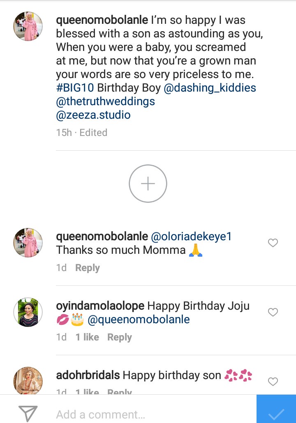
Task: Visit the @dashing_kiddies mention
Action: pyautogui.click(x=210, y=88)
